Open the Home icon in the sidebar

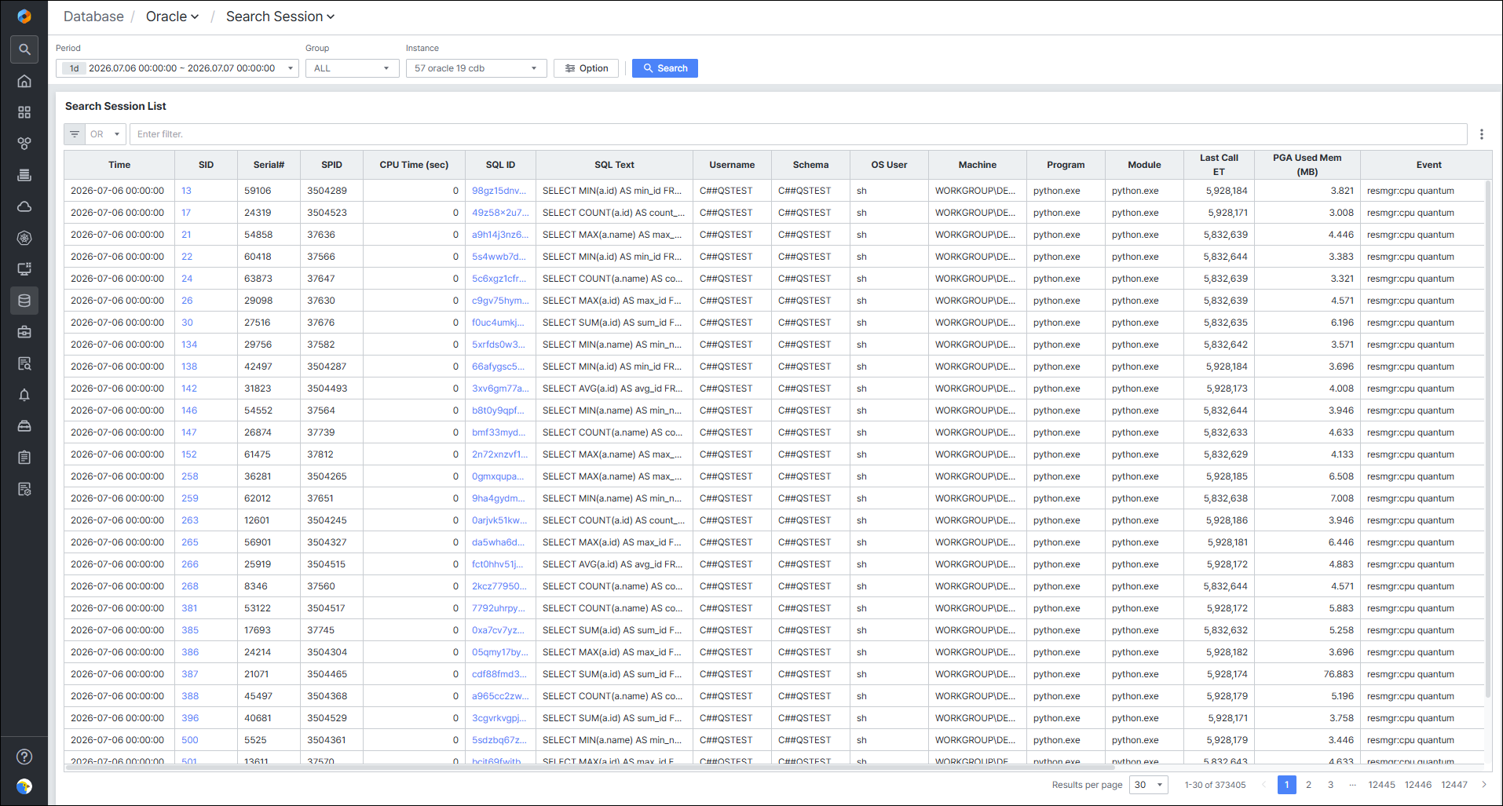[x=24, y=81]
